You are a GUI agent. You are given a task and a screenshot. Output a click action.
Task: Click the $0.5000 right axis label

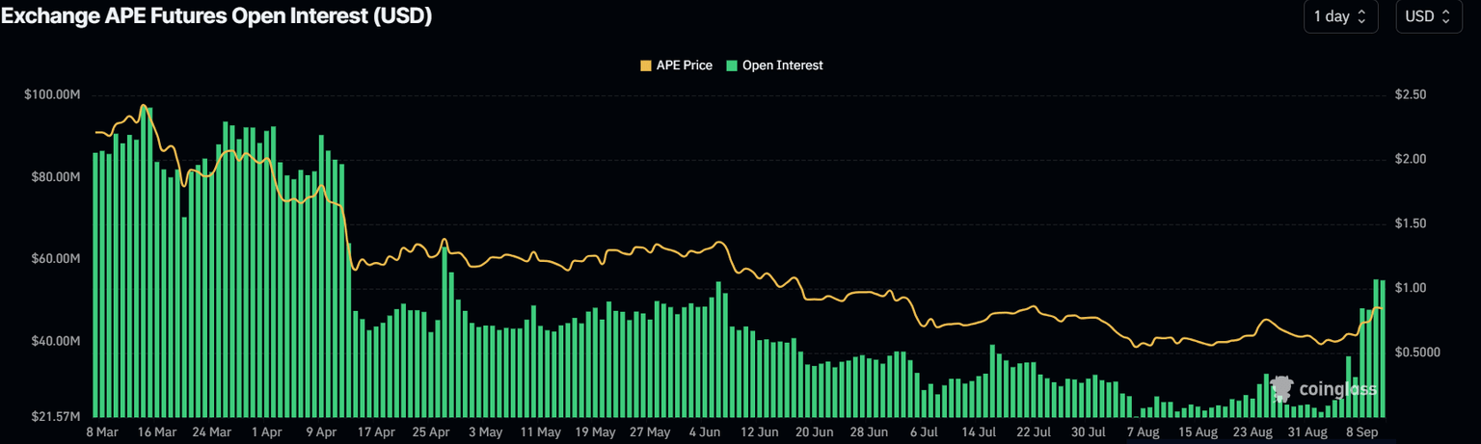(x=1417, y=353)
